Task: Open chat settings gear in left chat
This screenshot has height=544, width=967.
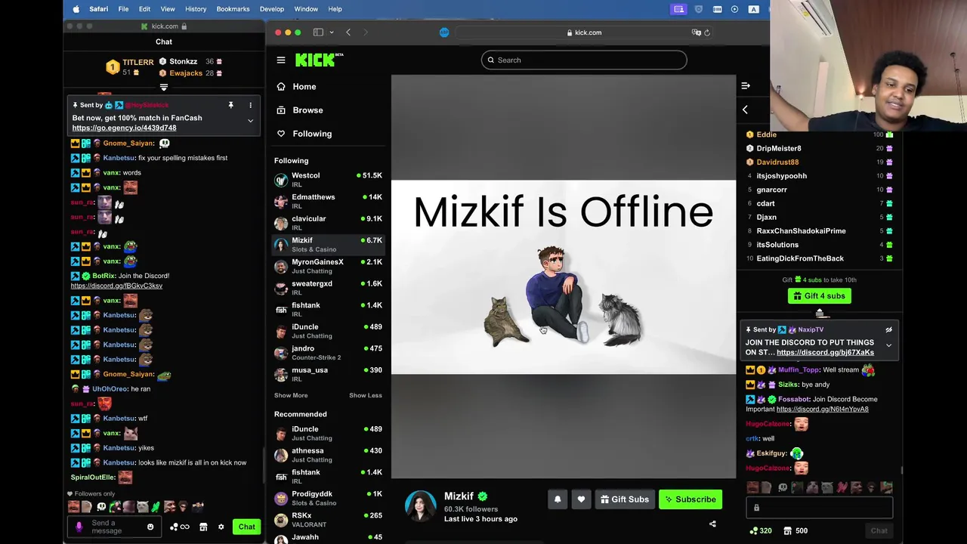Action: (221, 527)
